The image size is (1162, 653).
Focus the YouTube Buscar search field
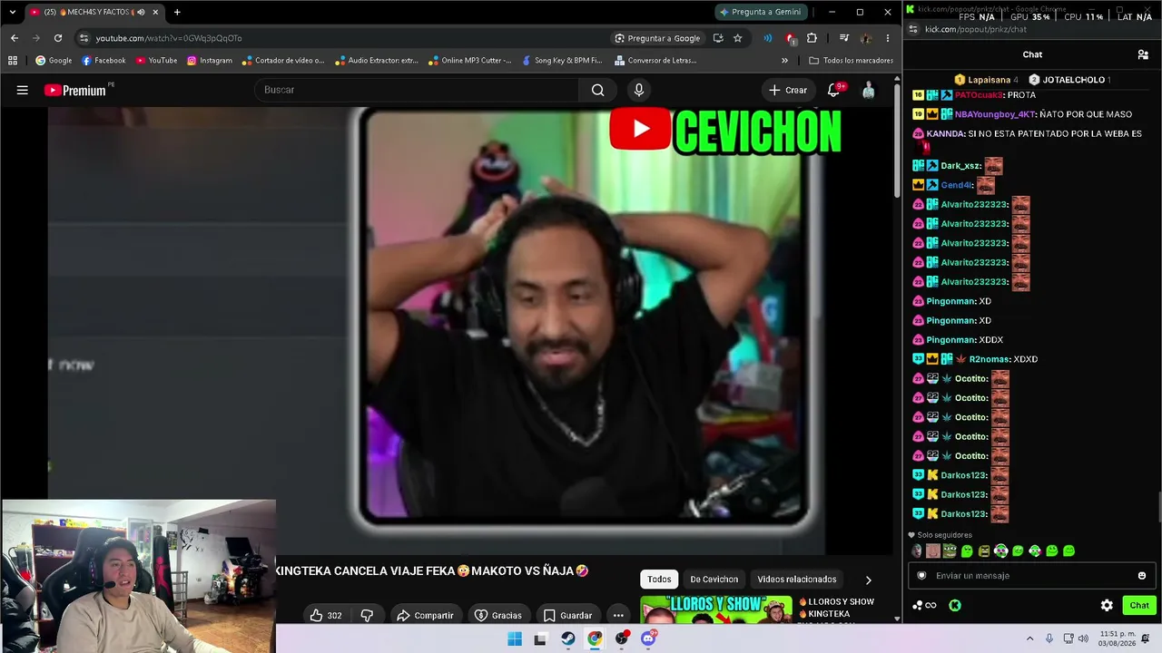417,90
